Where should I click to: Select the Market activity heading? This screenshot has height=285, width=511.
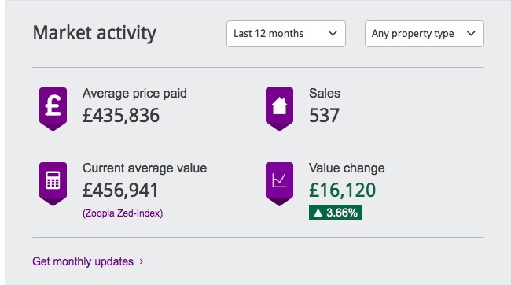[x=94, y=33]
